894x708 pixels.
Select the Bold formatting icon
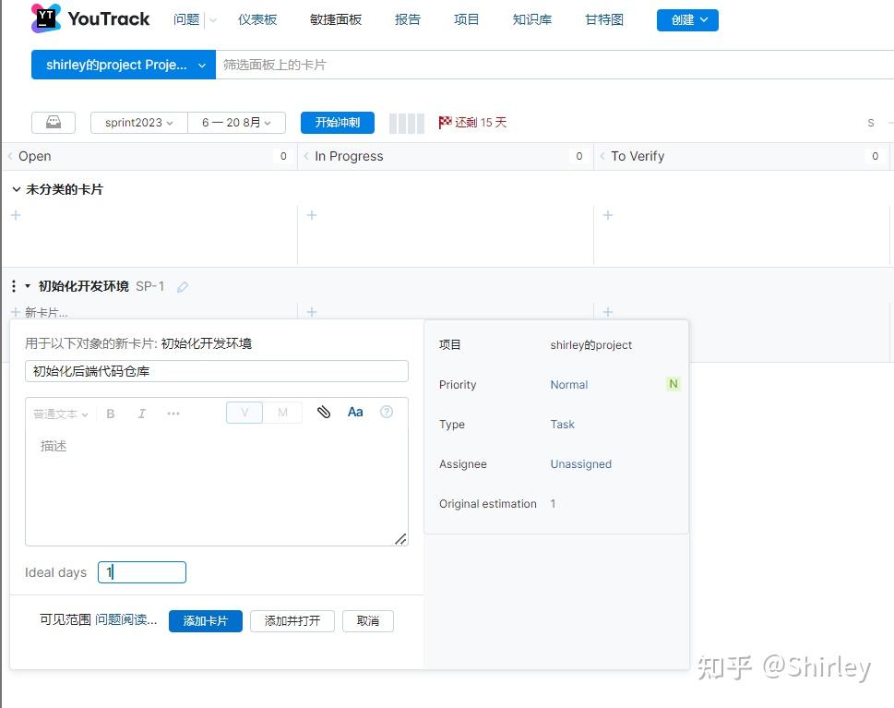110,414
